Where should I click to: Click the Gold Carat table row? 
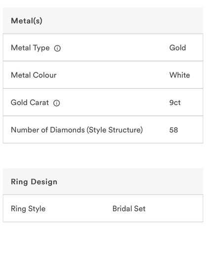coord(103,102)
